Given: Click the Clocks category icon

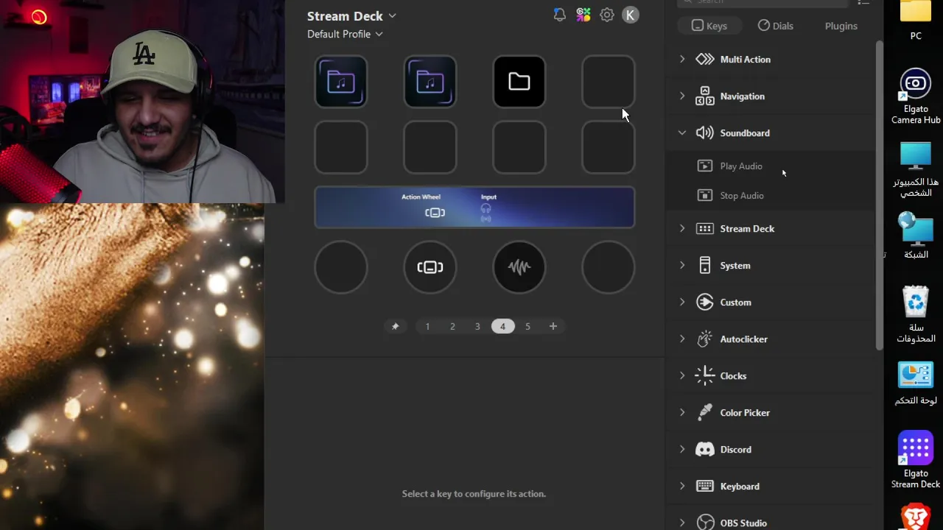Looking at the screenshot, I should [x=705, y=376].
